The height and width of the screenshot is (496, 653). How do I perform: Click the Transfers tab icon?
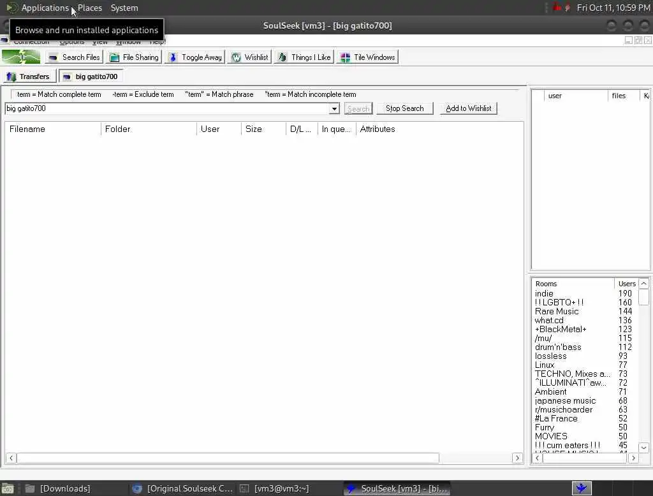point(11,77)
